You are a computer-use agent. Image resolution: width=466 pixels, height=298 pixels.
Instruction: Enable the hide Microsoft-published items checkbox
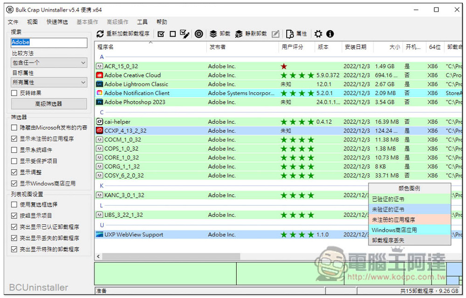tap(14, 128)
